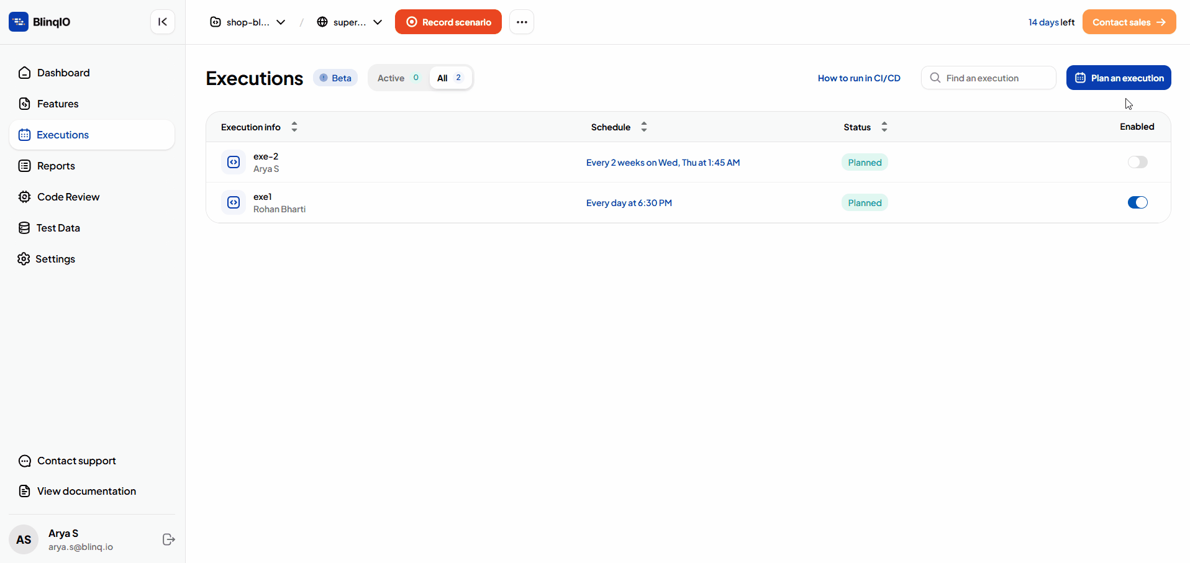Disable the exe1 execution toggle
The image size is (1190, 563).
click(1138, 202)
